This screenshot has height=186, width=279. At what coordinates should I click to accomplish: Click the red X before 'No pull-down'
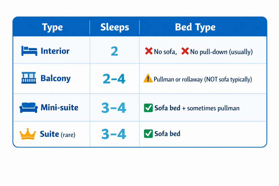[x=185, y=51]
